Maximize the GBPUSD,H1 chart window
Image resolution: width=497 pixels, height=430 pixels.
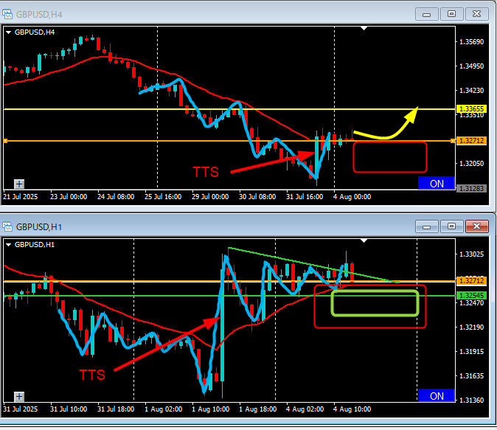coord(451,226)
